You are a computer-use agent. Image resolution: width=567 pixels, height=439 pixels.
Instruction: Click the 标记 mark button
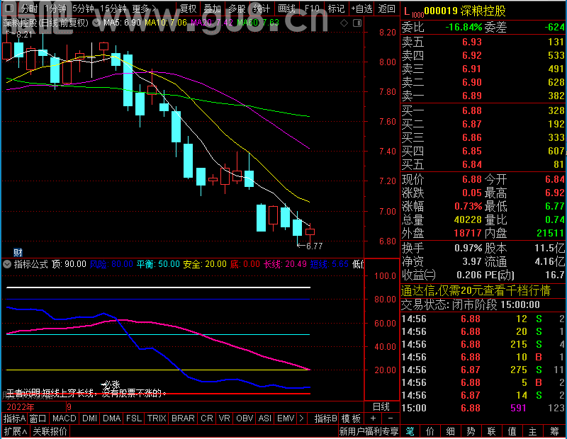click(x=336, y=8)
